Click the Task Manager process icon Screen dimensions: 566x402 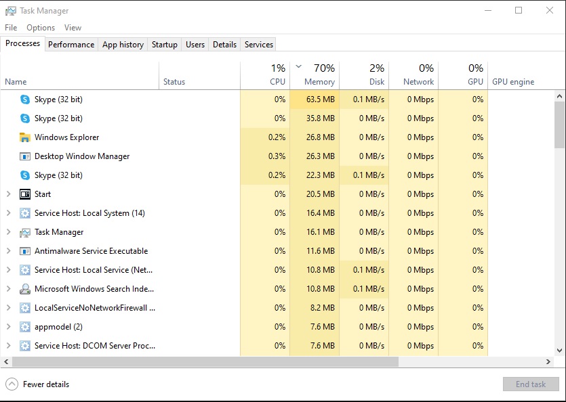coord(25,232)
